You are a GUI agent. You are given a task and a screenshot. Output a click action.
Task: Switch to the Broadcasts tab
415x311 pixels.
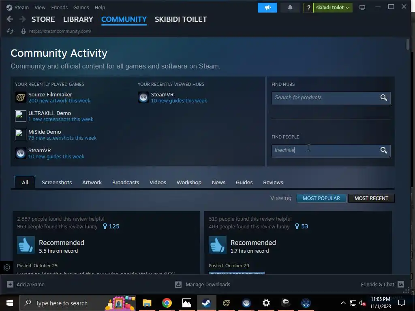[x=126, y=182]
